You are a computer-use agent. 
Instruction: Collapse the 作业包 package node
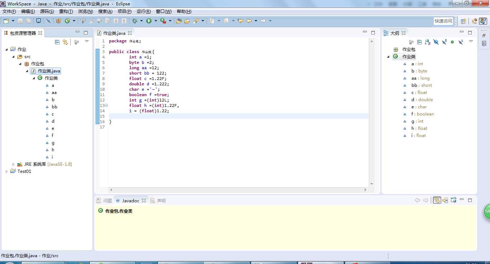pyautogui.click(x=20, y=64)
